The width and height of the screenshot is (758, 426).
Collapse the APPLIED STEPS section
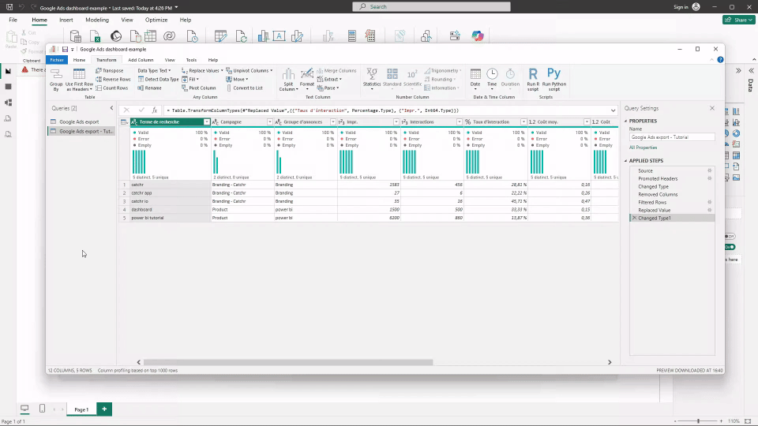point(625,160)
